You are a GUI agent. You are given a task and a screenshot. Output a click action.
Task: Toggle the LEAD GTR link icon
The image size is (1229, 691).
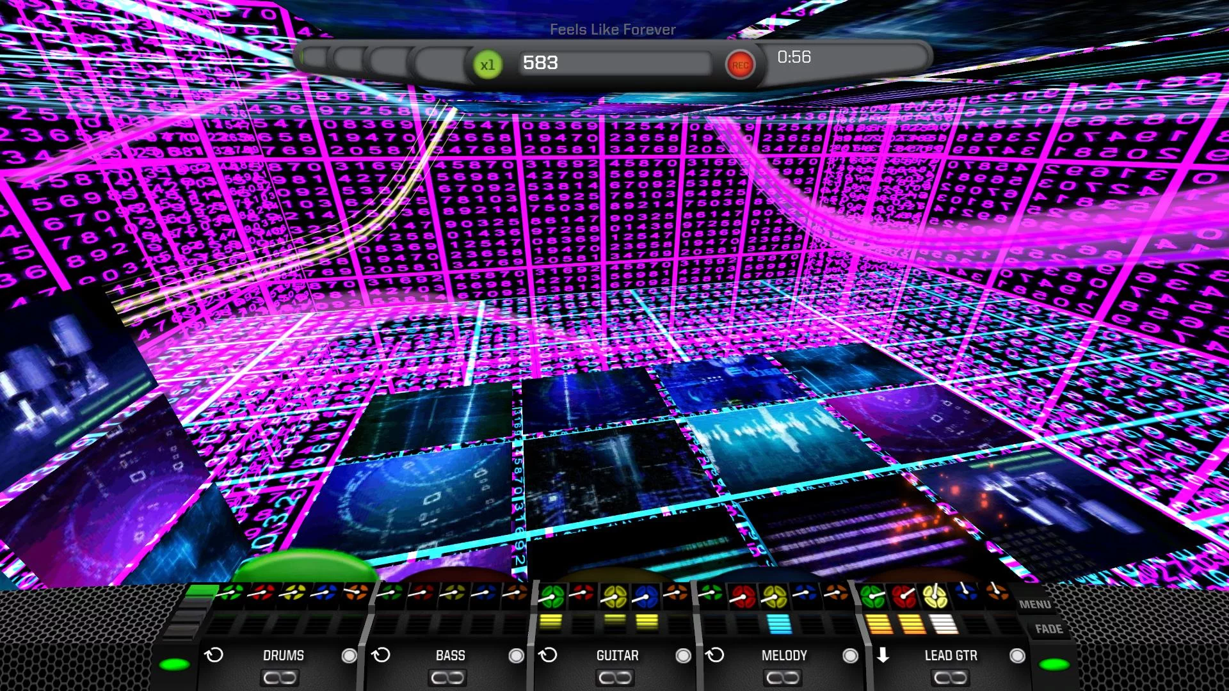(x=950, y=678)
